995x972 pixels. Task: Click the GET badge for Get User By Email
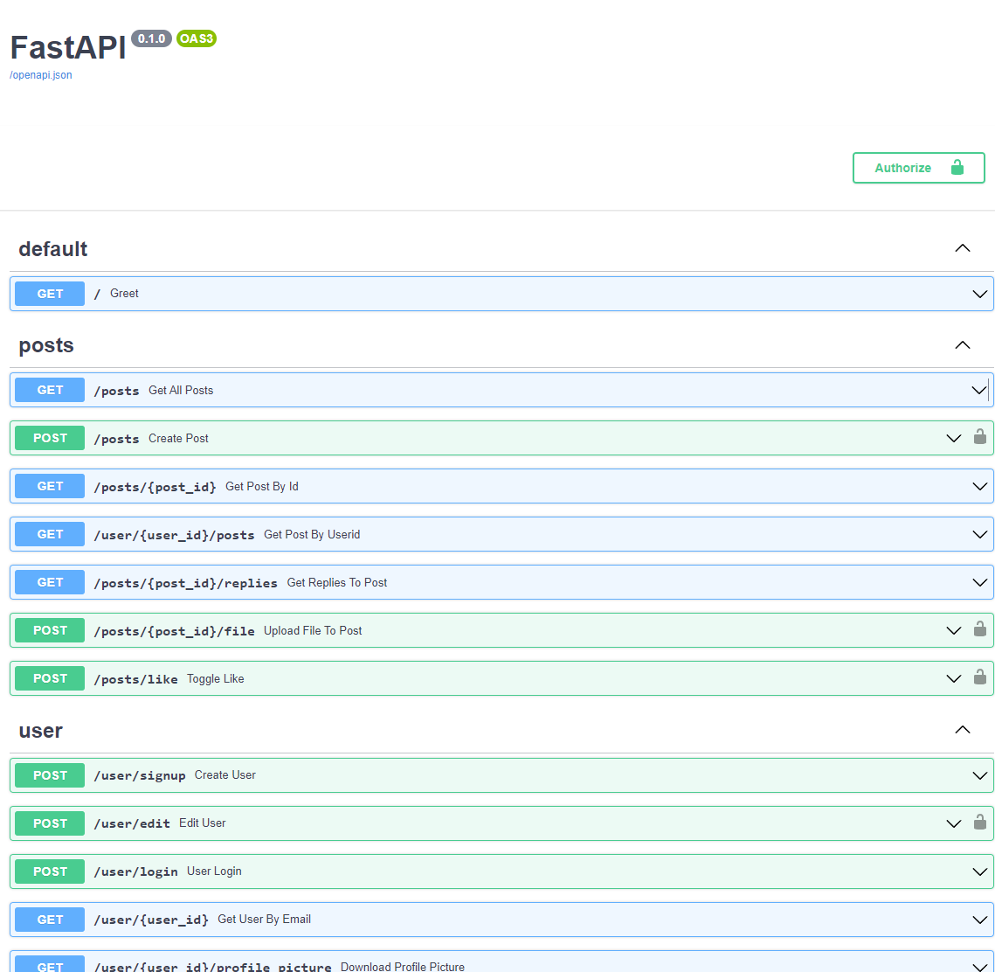tap(50, 920)
